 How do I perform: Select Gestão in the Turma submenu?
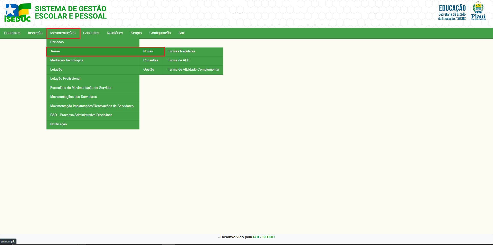coord(149,70)
